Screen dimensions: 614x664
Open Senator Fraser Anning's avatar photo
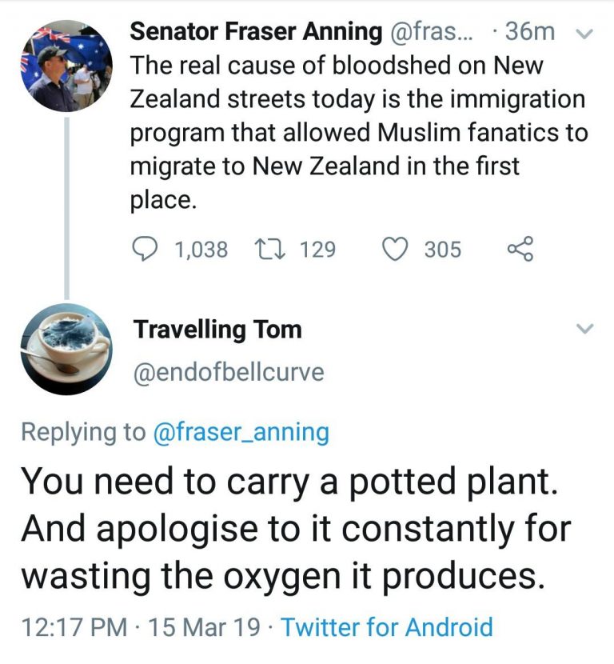click(65, 65)
